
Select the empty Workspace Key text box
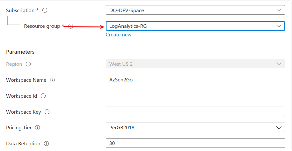(x=195, y=111)
